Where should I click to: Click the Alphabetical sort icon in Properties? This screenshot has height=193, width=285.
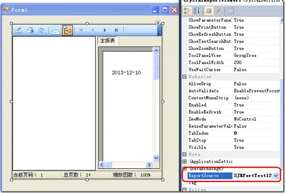tap(196, 11)
